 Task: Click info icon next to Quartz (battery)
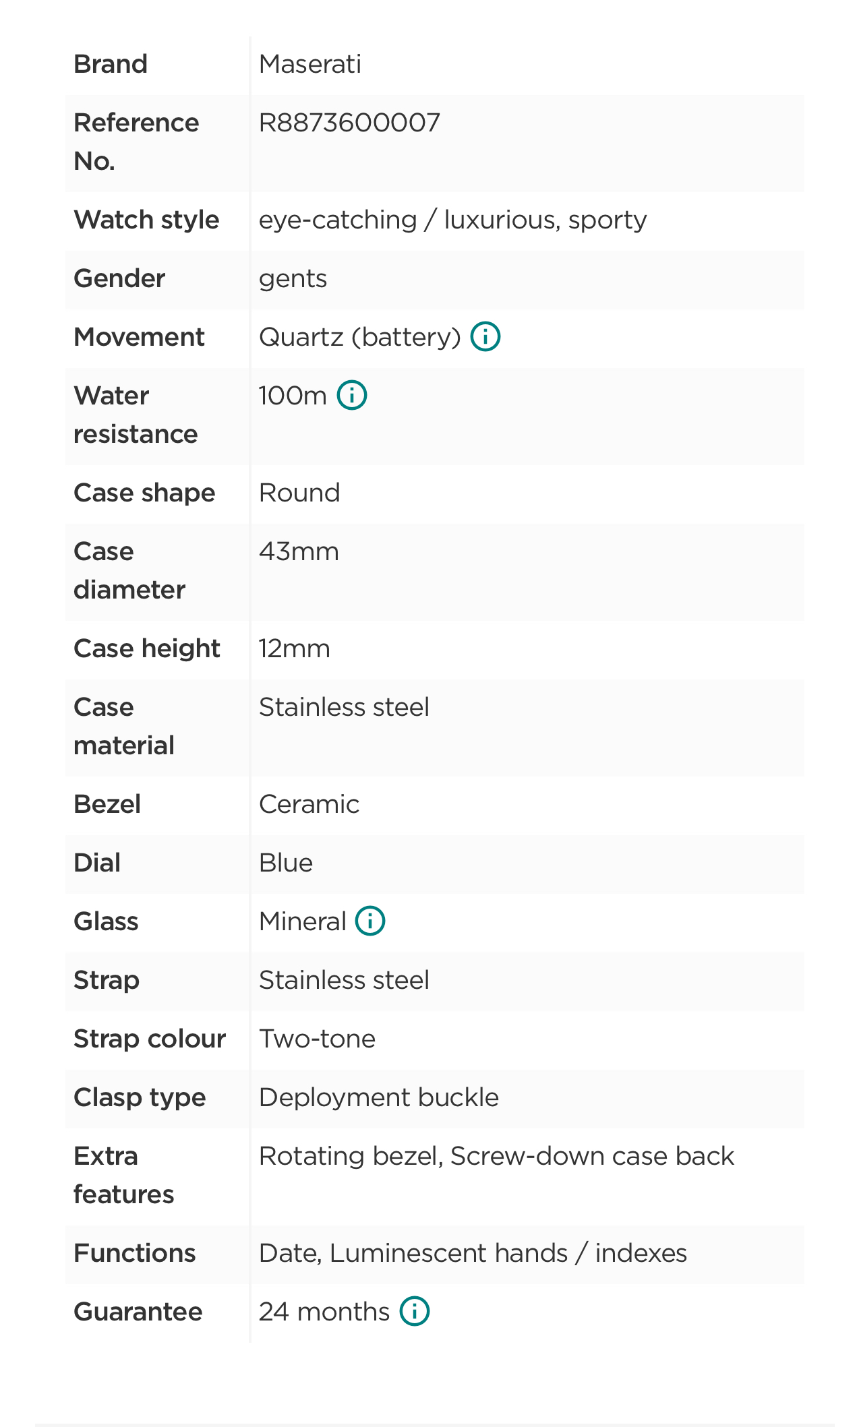[485, 336]
